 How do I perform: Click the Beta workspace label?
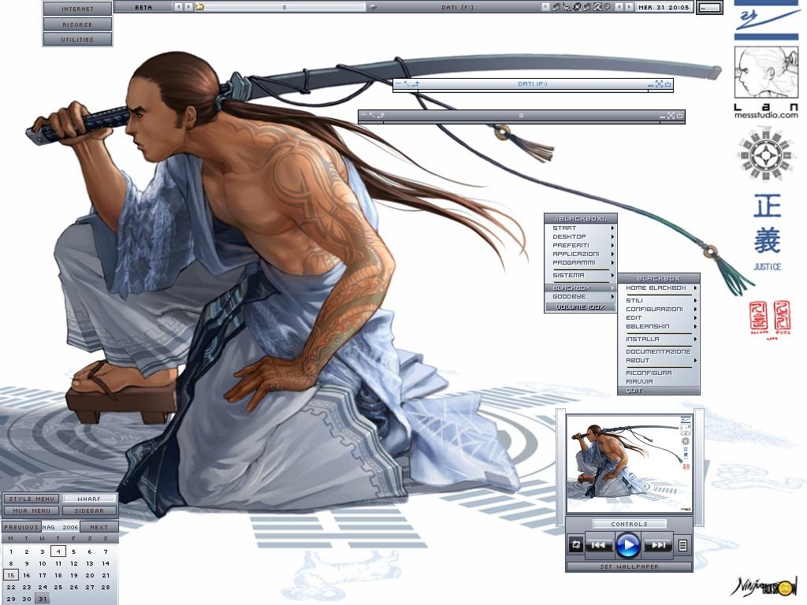(143, 7)
